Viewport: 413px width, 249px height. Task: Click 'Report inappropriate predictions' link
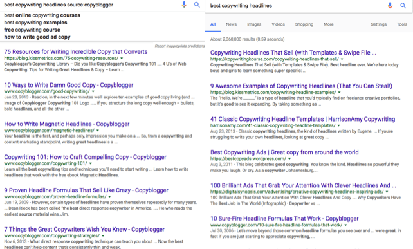click(x=179, y=46)
